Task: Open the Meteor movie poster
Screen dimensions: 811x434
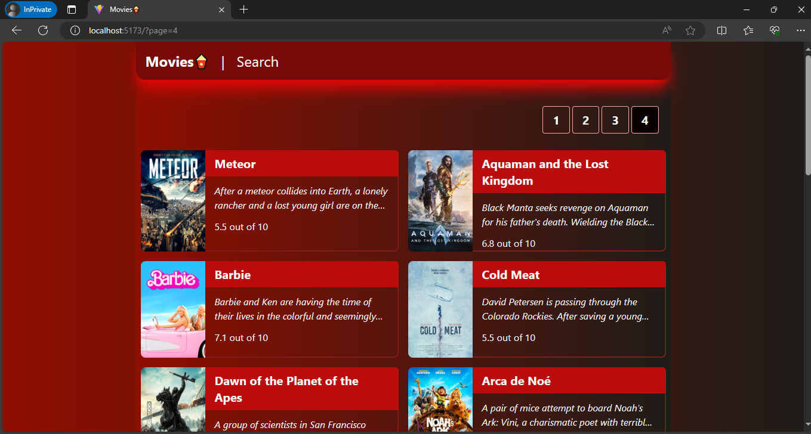Action: click(x=173, y=201)
